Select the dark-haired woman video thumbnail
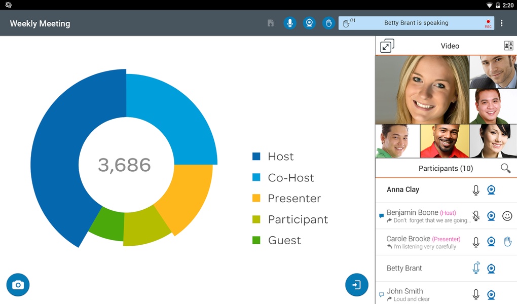The image size is (517, 304). (x=493, y=141)
